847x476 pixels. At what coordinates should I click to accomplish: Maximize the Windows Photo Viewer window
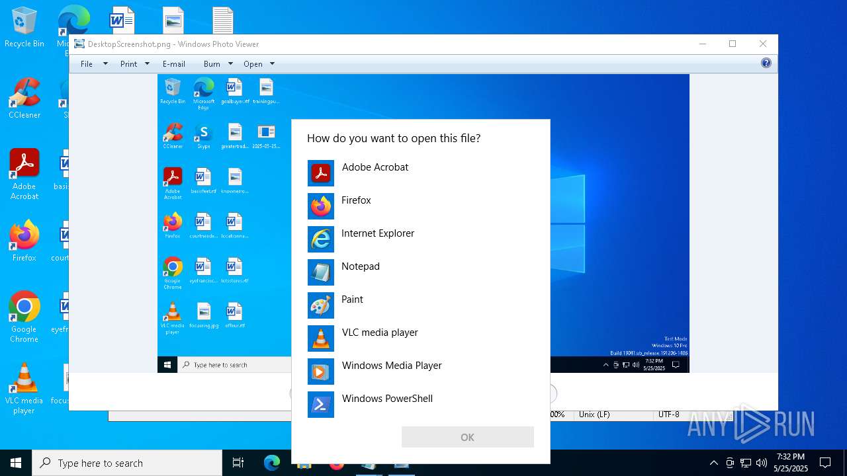(733, 44)
